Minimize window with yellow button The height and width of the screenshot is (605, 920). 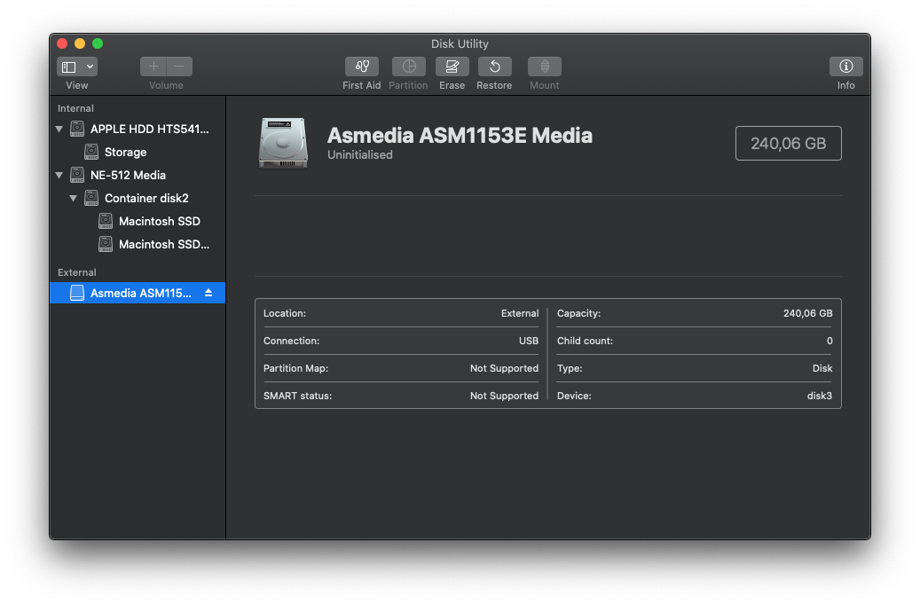point(80,43)
